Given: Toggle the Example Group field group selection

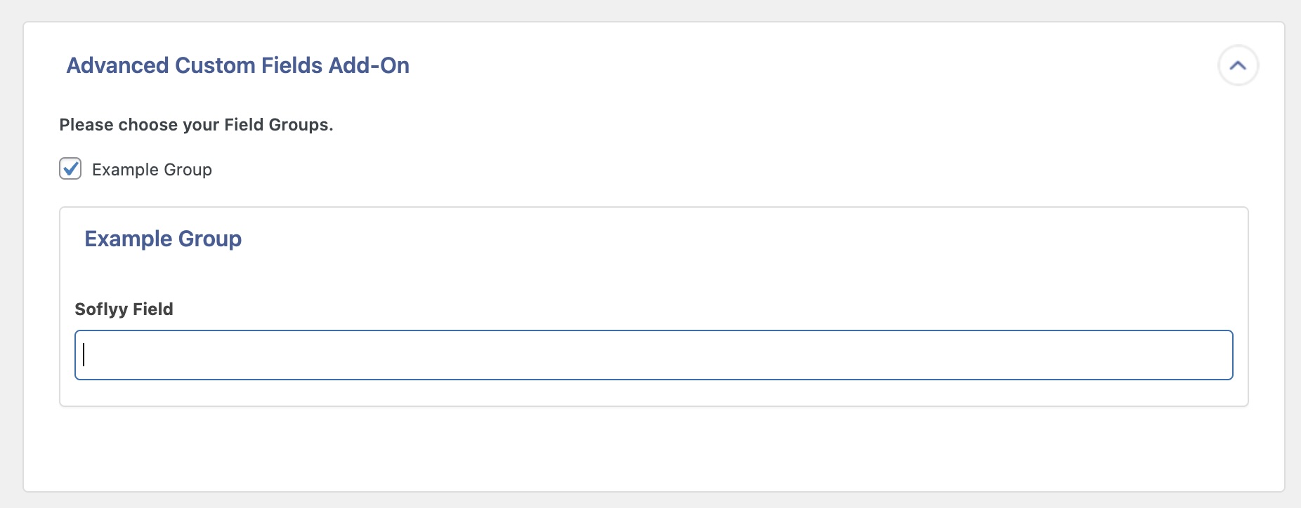Looking at the screenshot, I should point(70,169).
